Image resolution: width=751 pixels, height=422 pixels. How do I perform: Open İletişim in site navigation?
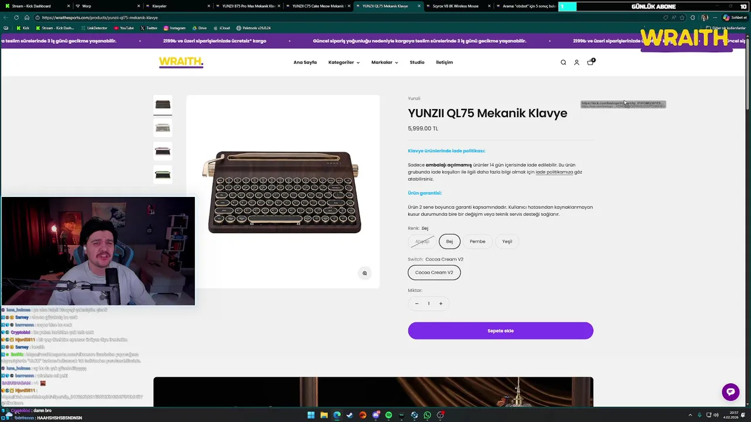click(444, 63)
